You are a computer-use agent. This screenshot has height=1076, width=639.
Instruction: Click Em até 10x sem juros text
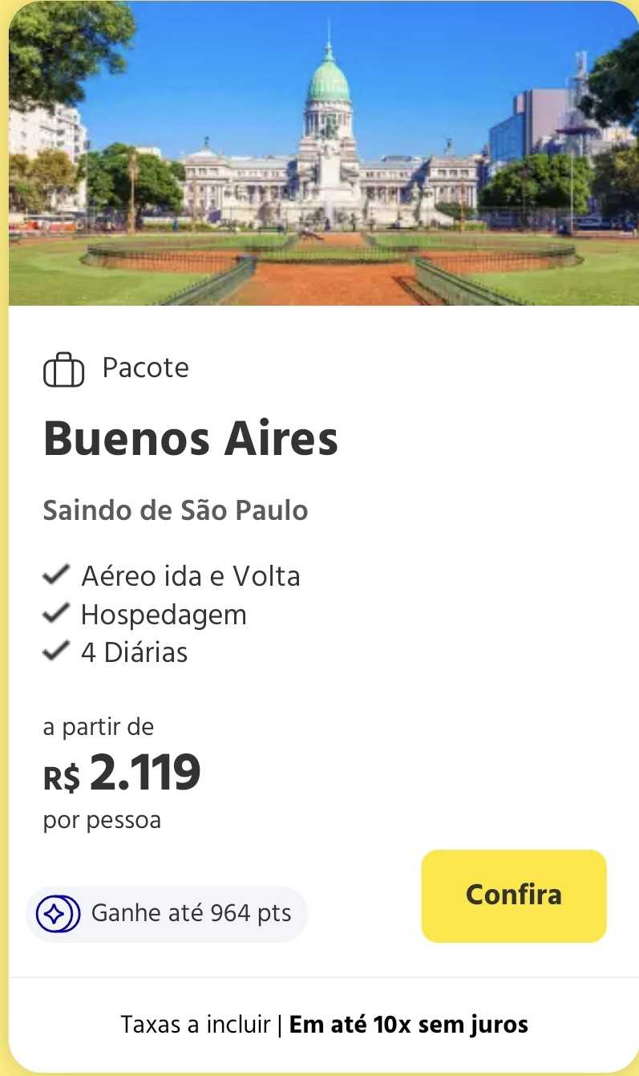coord(408,1025)
